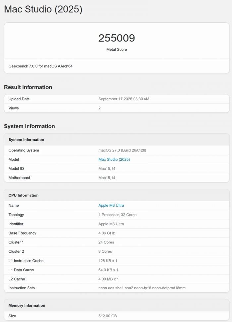Click the Views row value
232x322 pixels.
click(x=100, y=108)
